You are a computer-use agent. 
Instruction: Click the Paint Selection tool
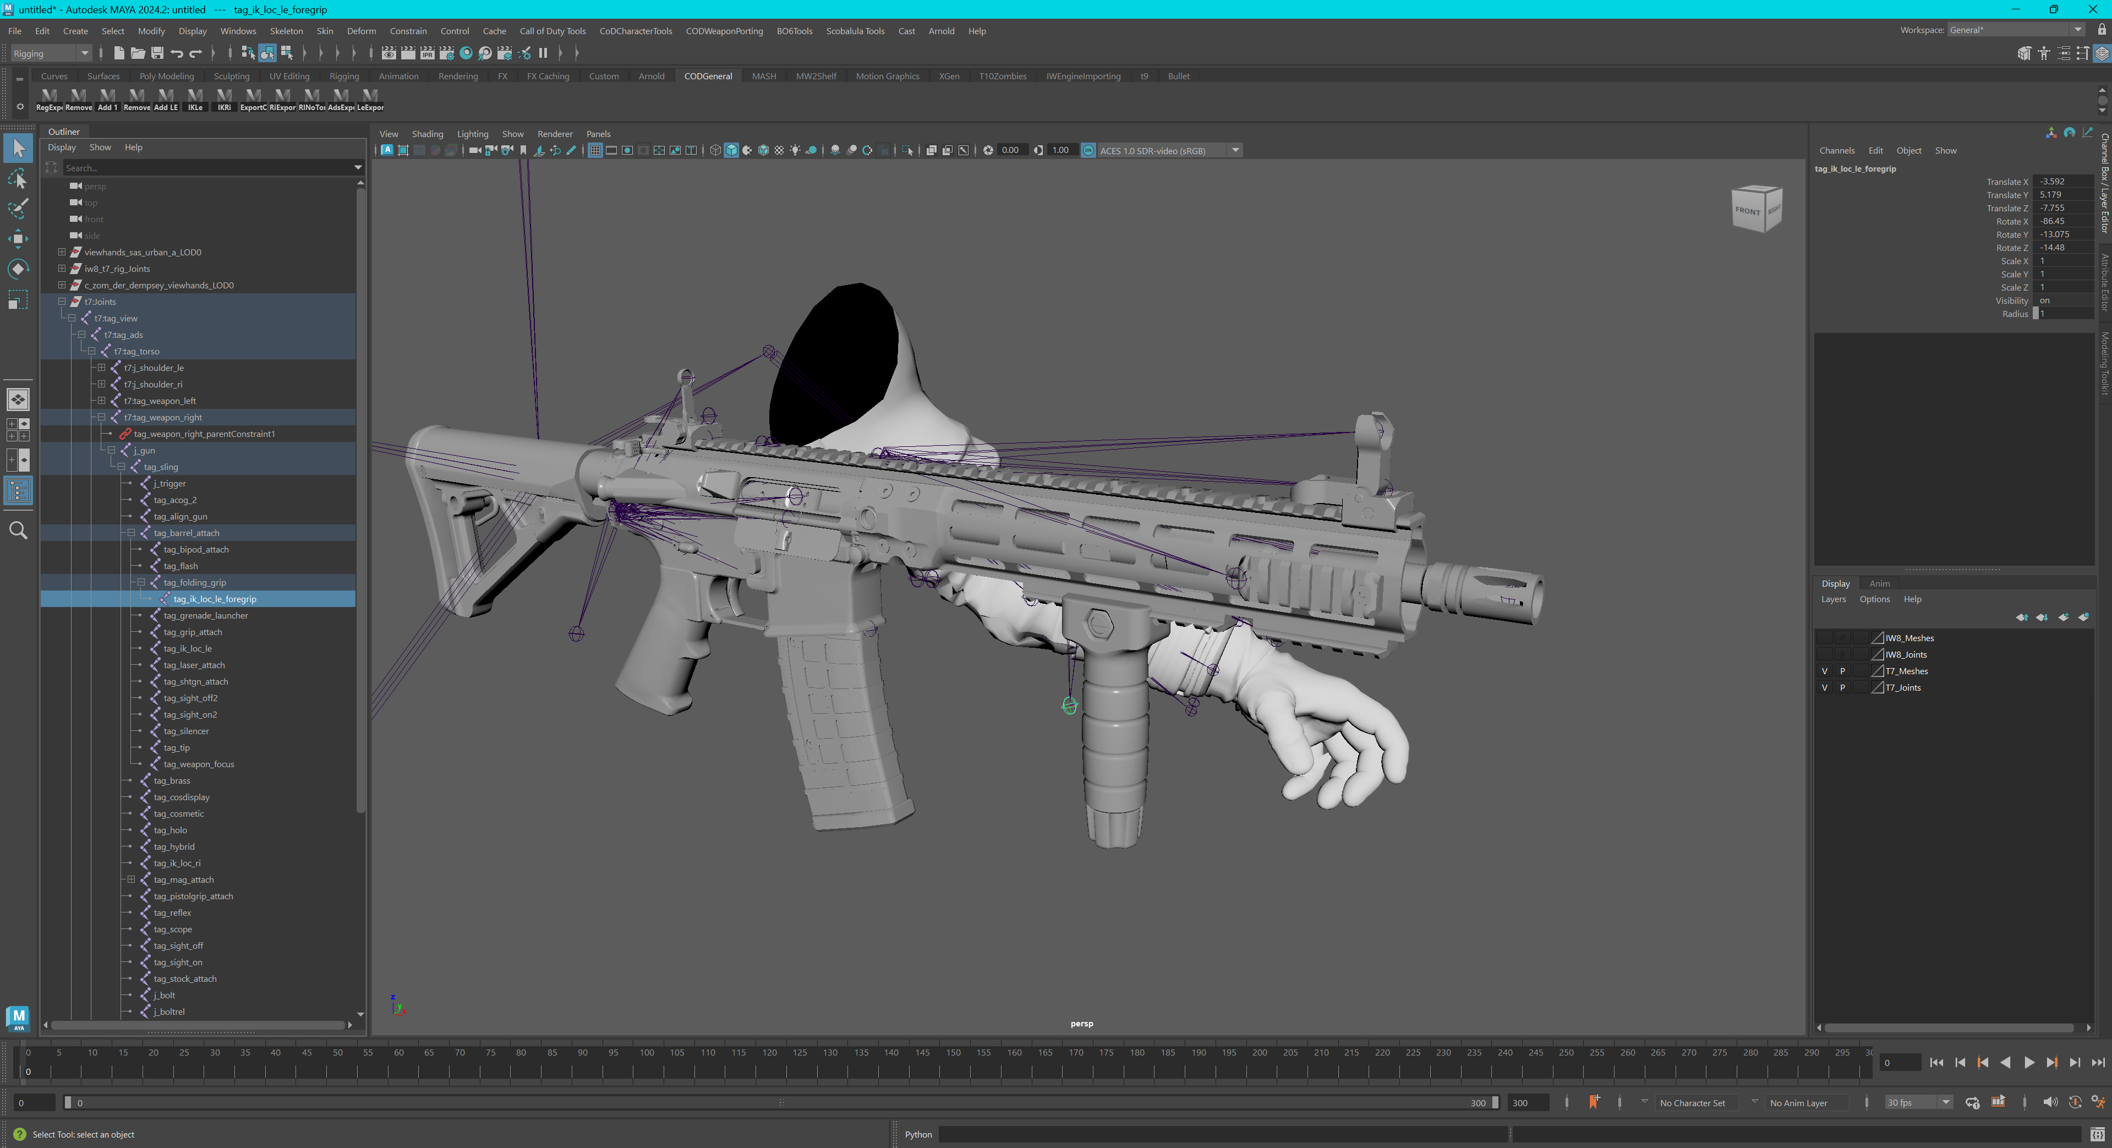[x=17, y=208]
